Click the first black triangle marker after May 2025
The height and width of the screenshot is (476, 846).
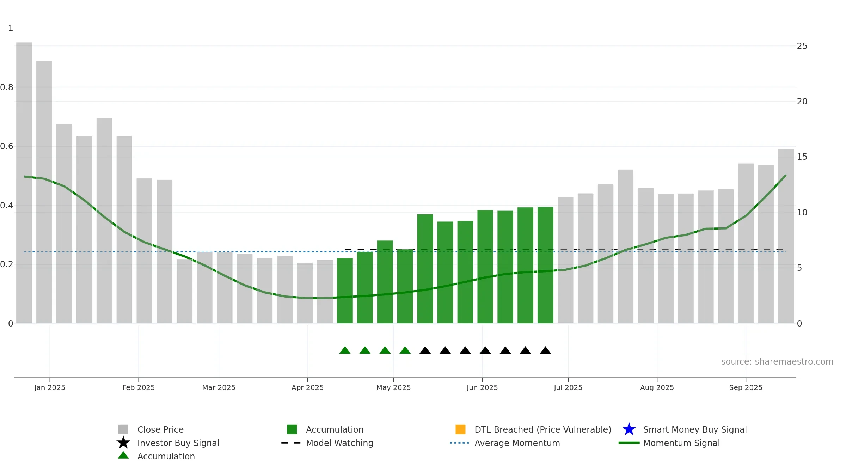425,350
